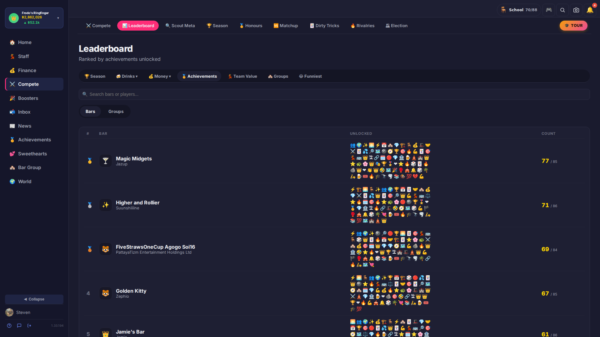Screen dimensions: 600x337
Task: Click the 77 / 85 count value
Action: tap(549, 161)
